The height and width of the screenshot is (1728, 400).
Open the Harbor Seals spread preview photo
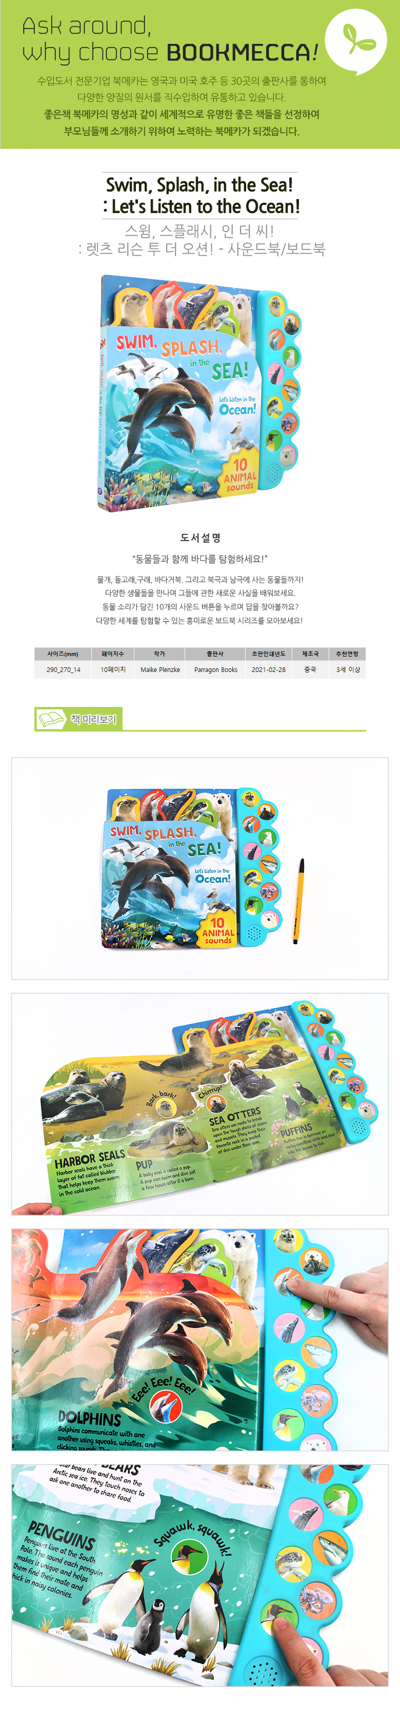(x=199, y=1103)
